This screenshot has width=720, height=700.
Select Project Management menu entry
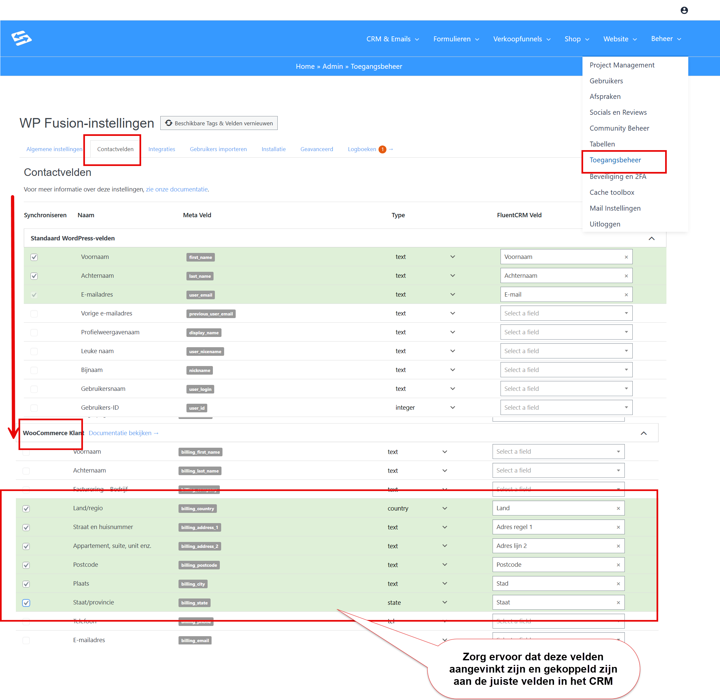click(x=622, y=65)
